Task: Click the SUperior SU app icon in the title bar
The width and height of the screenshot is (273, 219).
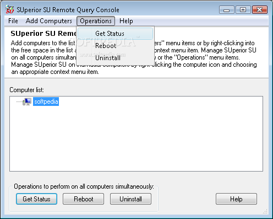Action: 10,9
